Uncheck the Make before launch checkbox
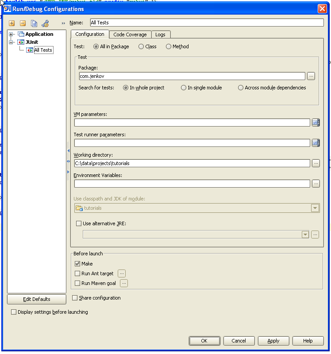The height and width of the screenshot is (354, 331). (77, 264)
